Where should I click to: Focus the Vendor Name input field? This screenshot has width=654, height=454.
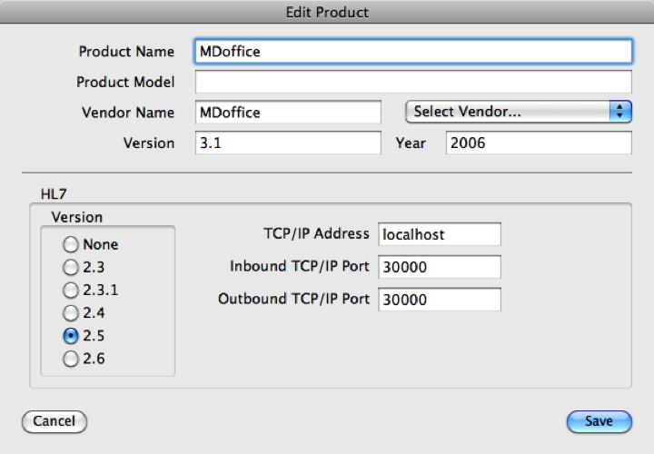coord(287,113)
